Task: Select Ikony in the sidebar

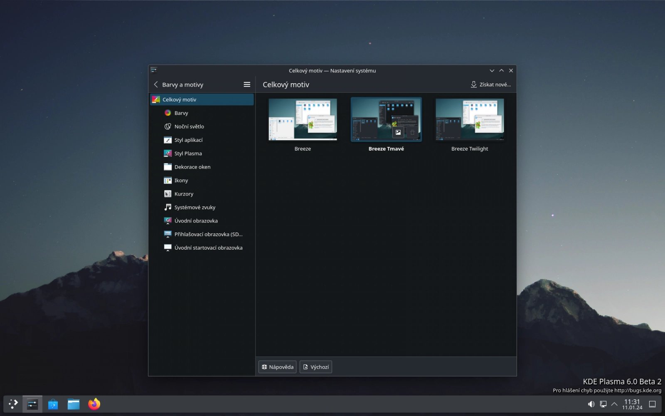Action: pyautogui.click(x=181, y=181)
